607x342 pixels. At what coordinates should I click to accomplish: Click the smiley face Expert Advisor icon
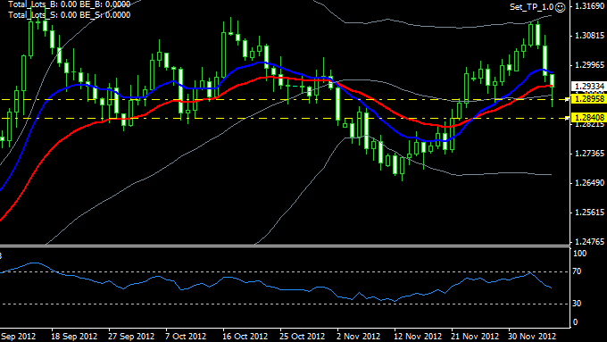point(561,7)
